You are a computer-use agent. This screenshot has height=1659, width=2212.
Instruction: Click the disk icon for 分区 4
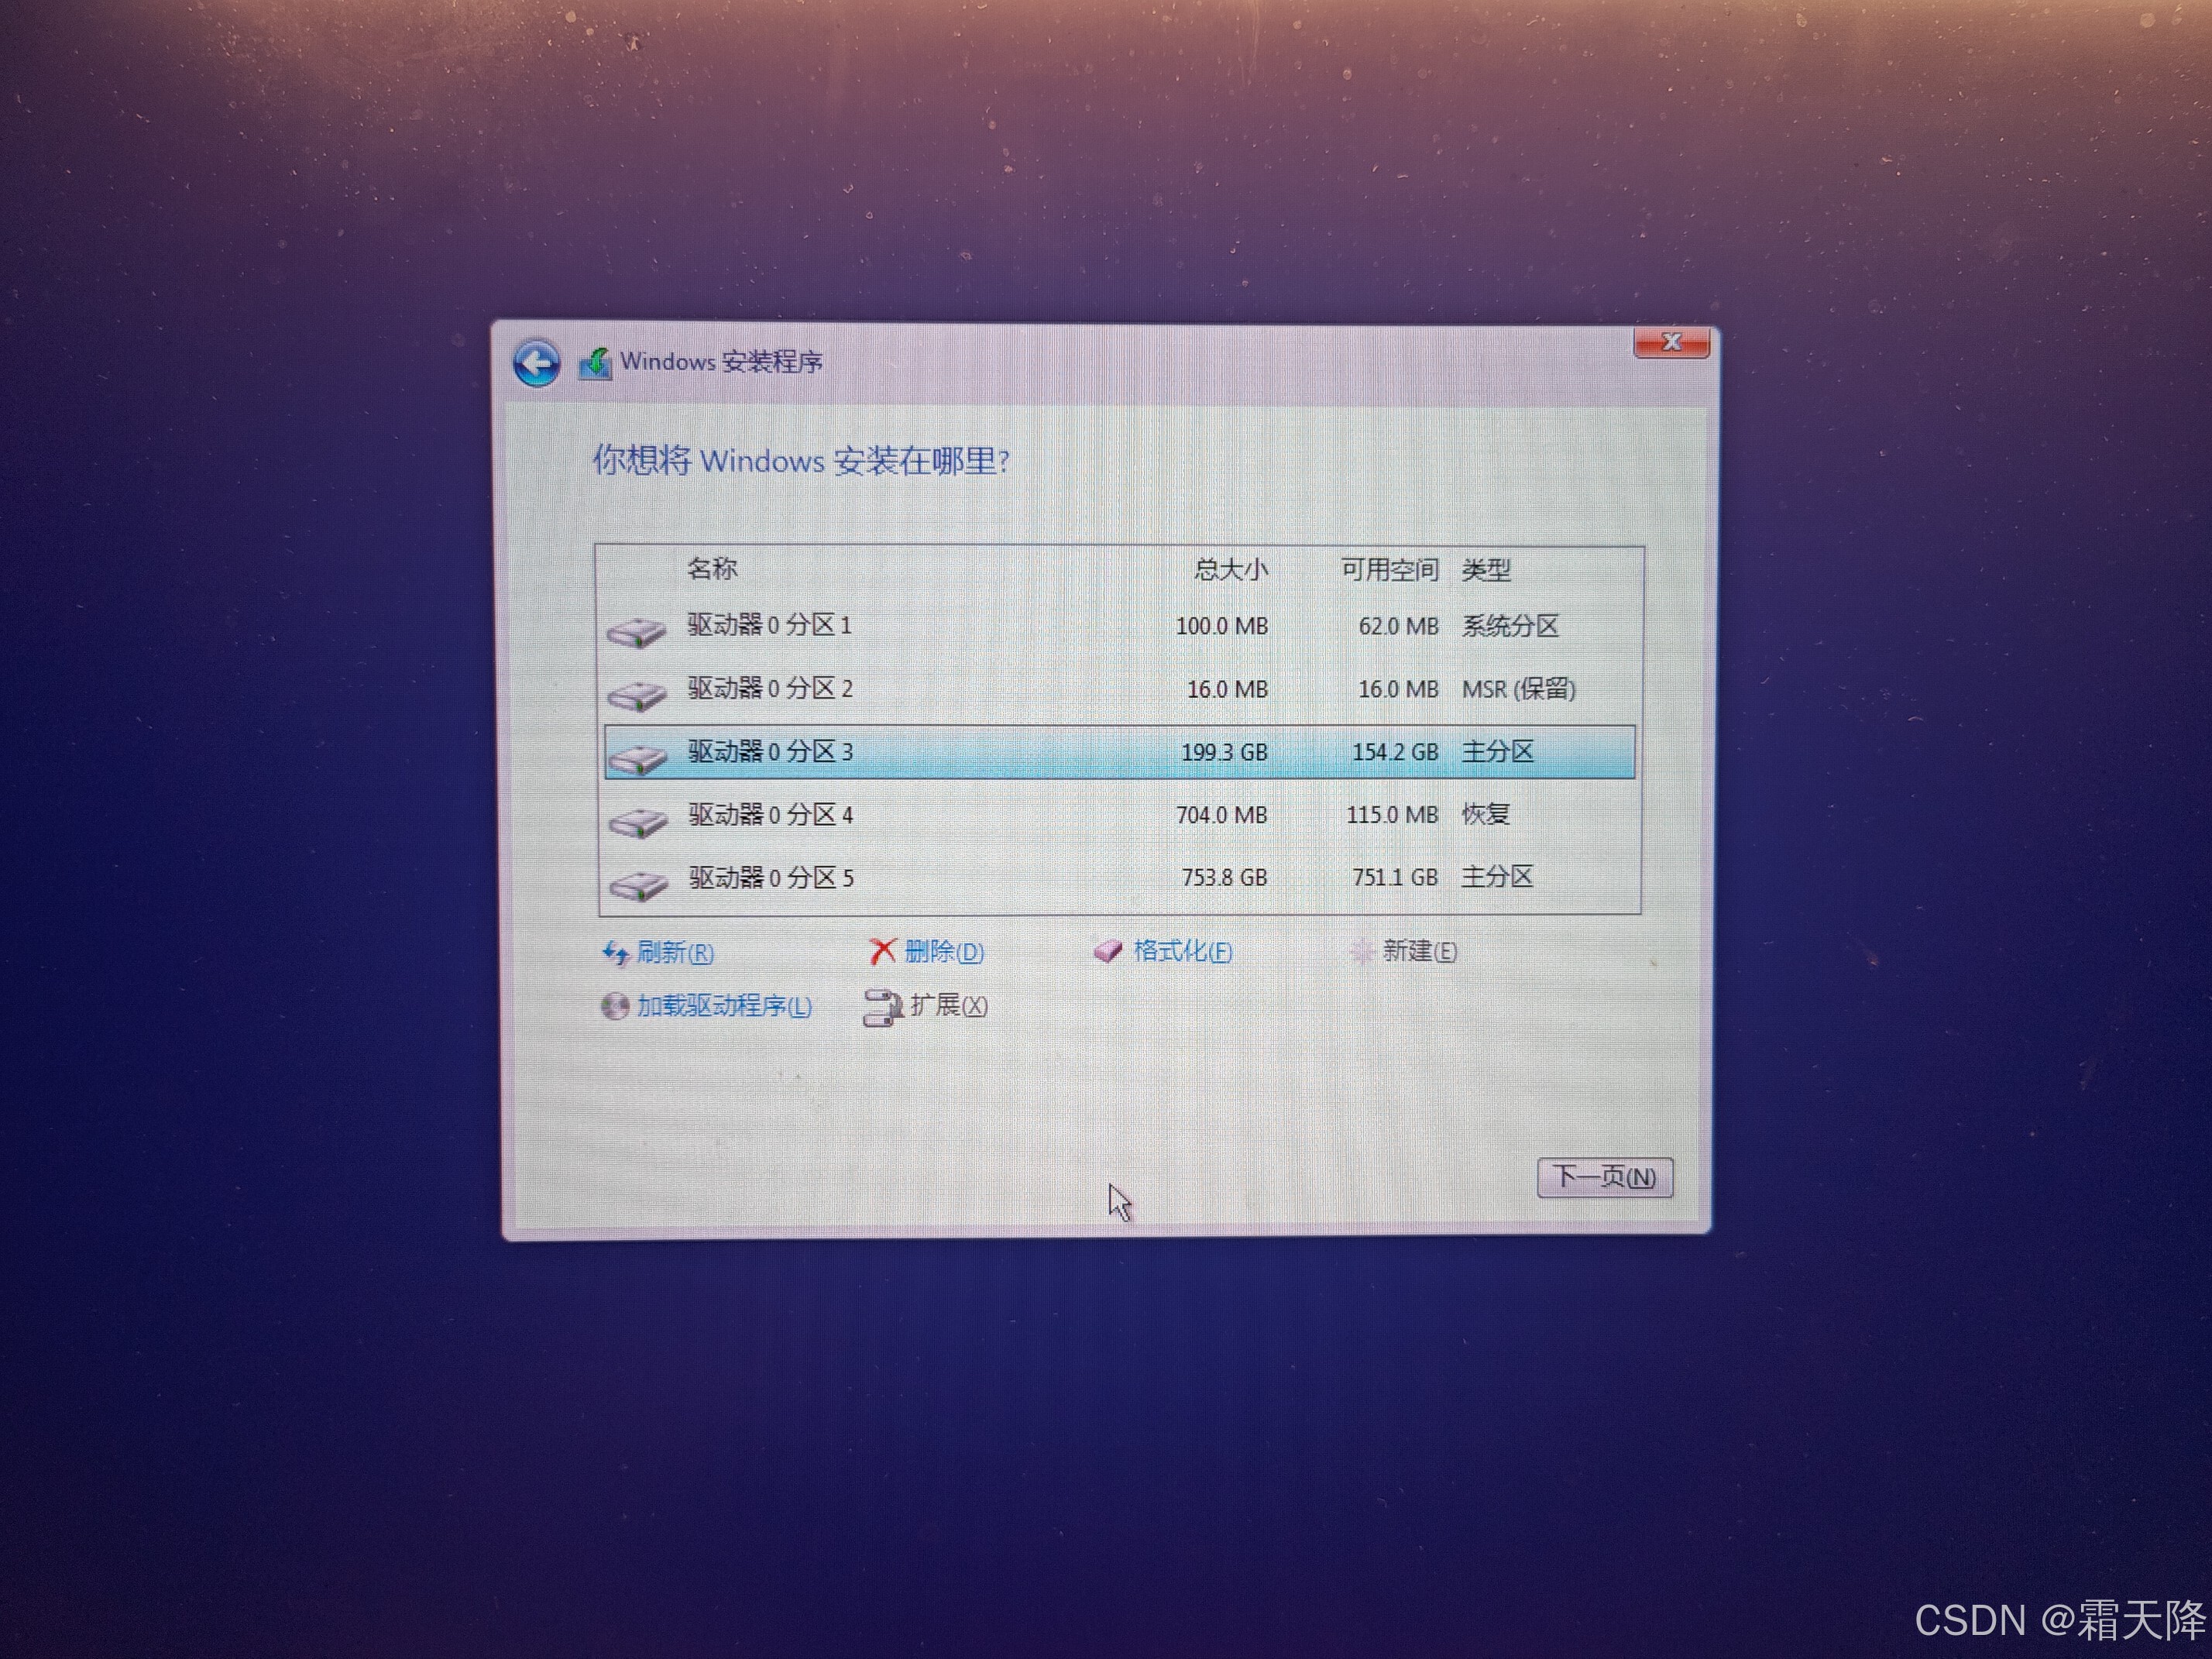point(638,822)
